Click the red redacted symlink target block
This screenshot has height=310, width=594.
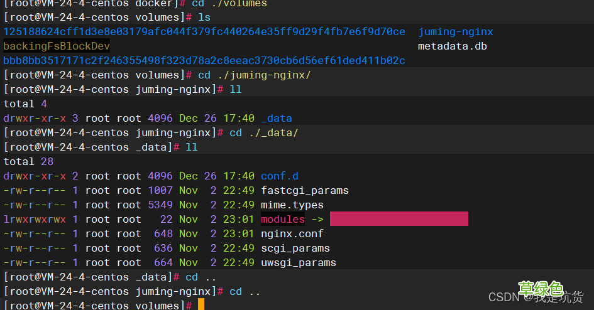(x=399, y=219)
